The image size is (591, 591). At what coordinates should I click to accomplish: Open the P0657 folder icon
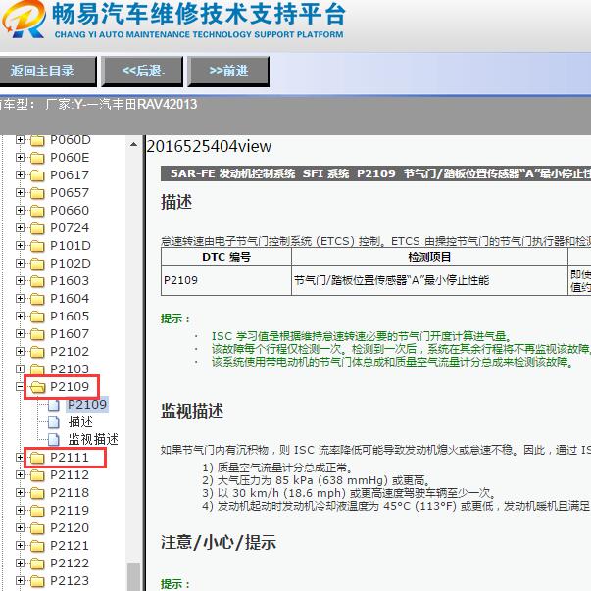point(37,193)
